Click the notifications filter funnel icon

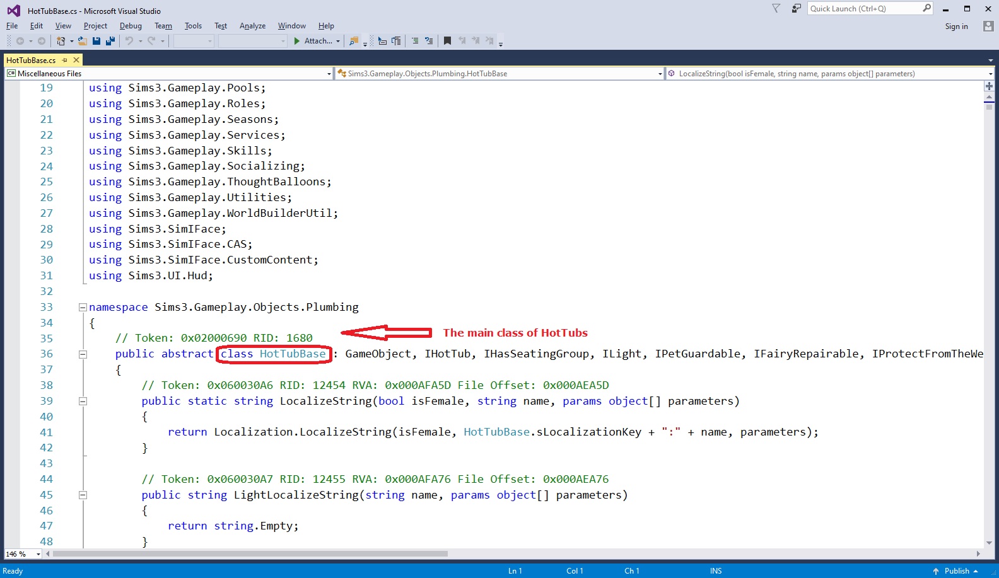coord(776,8)
